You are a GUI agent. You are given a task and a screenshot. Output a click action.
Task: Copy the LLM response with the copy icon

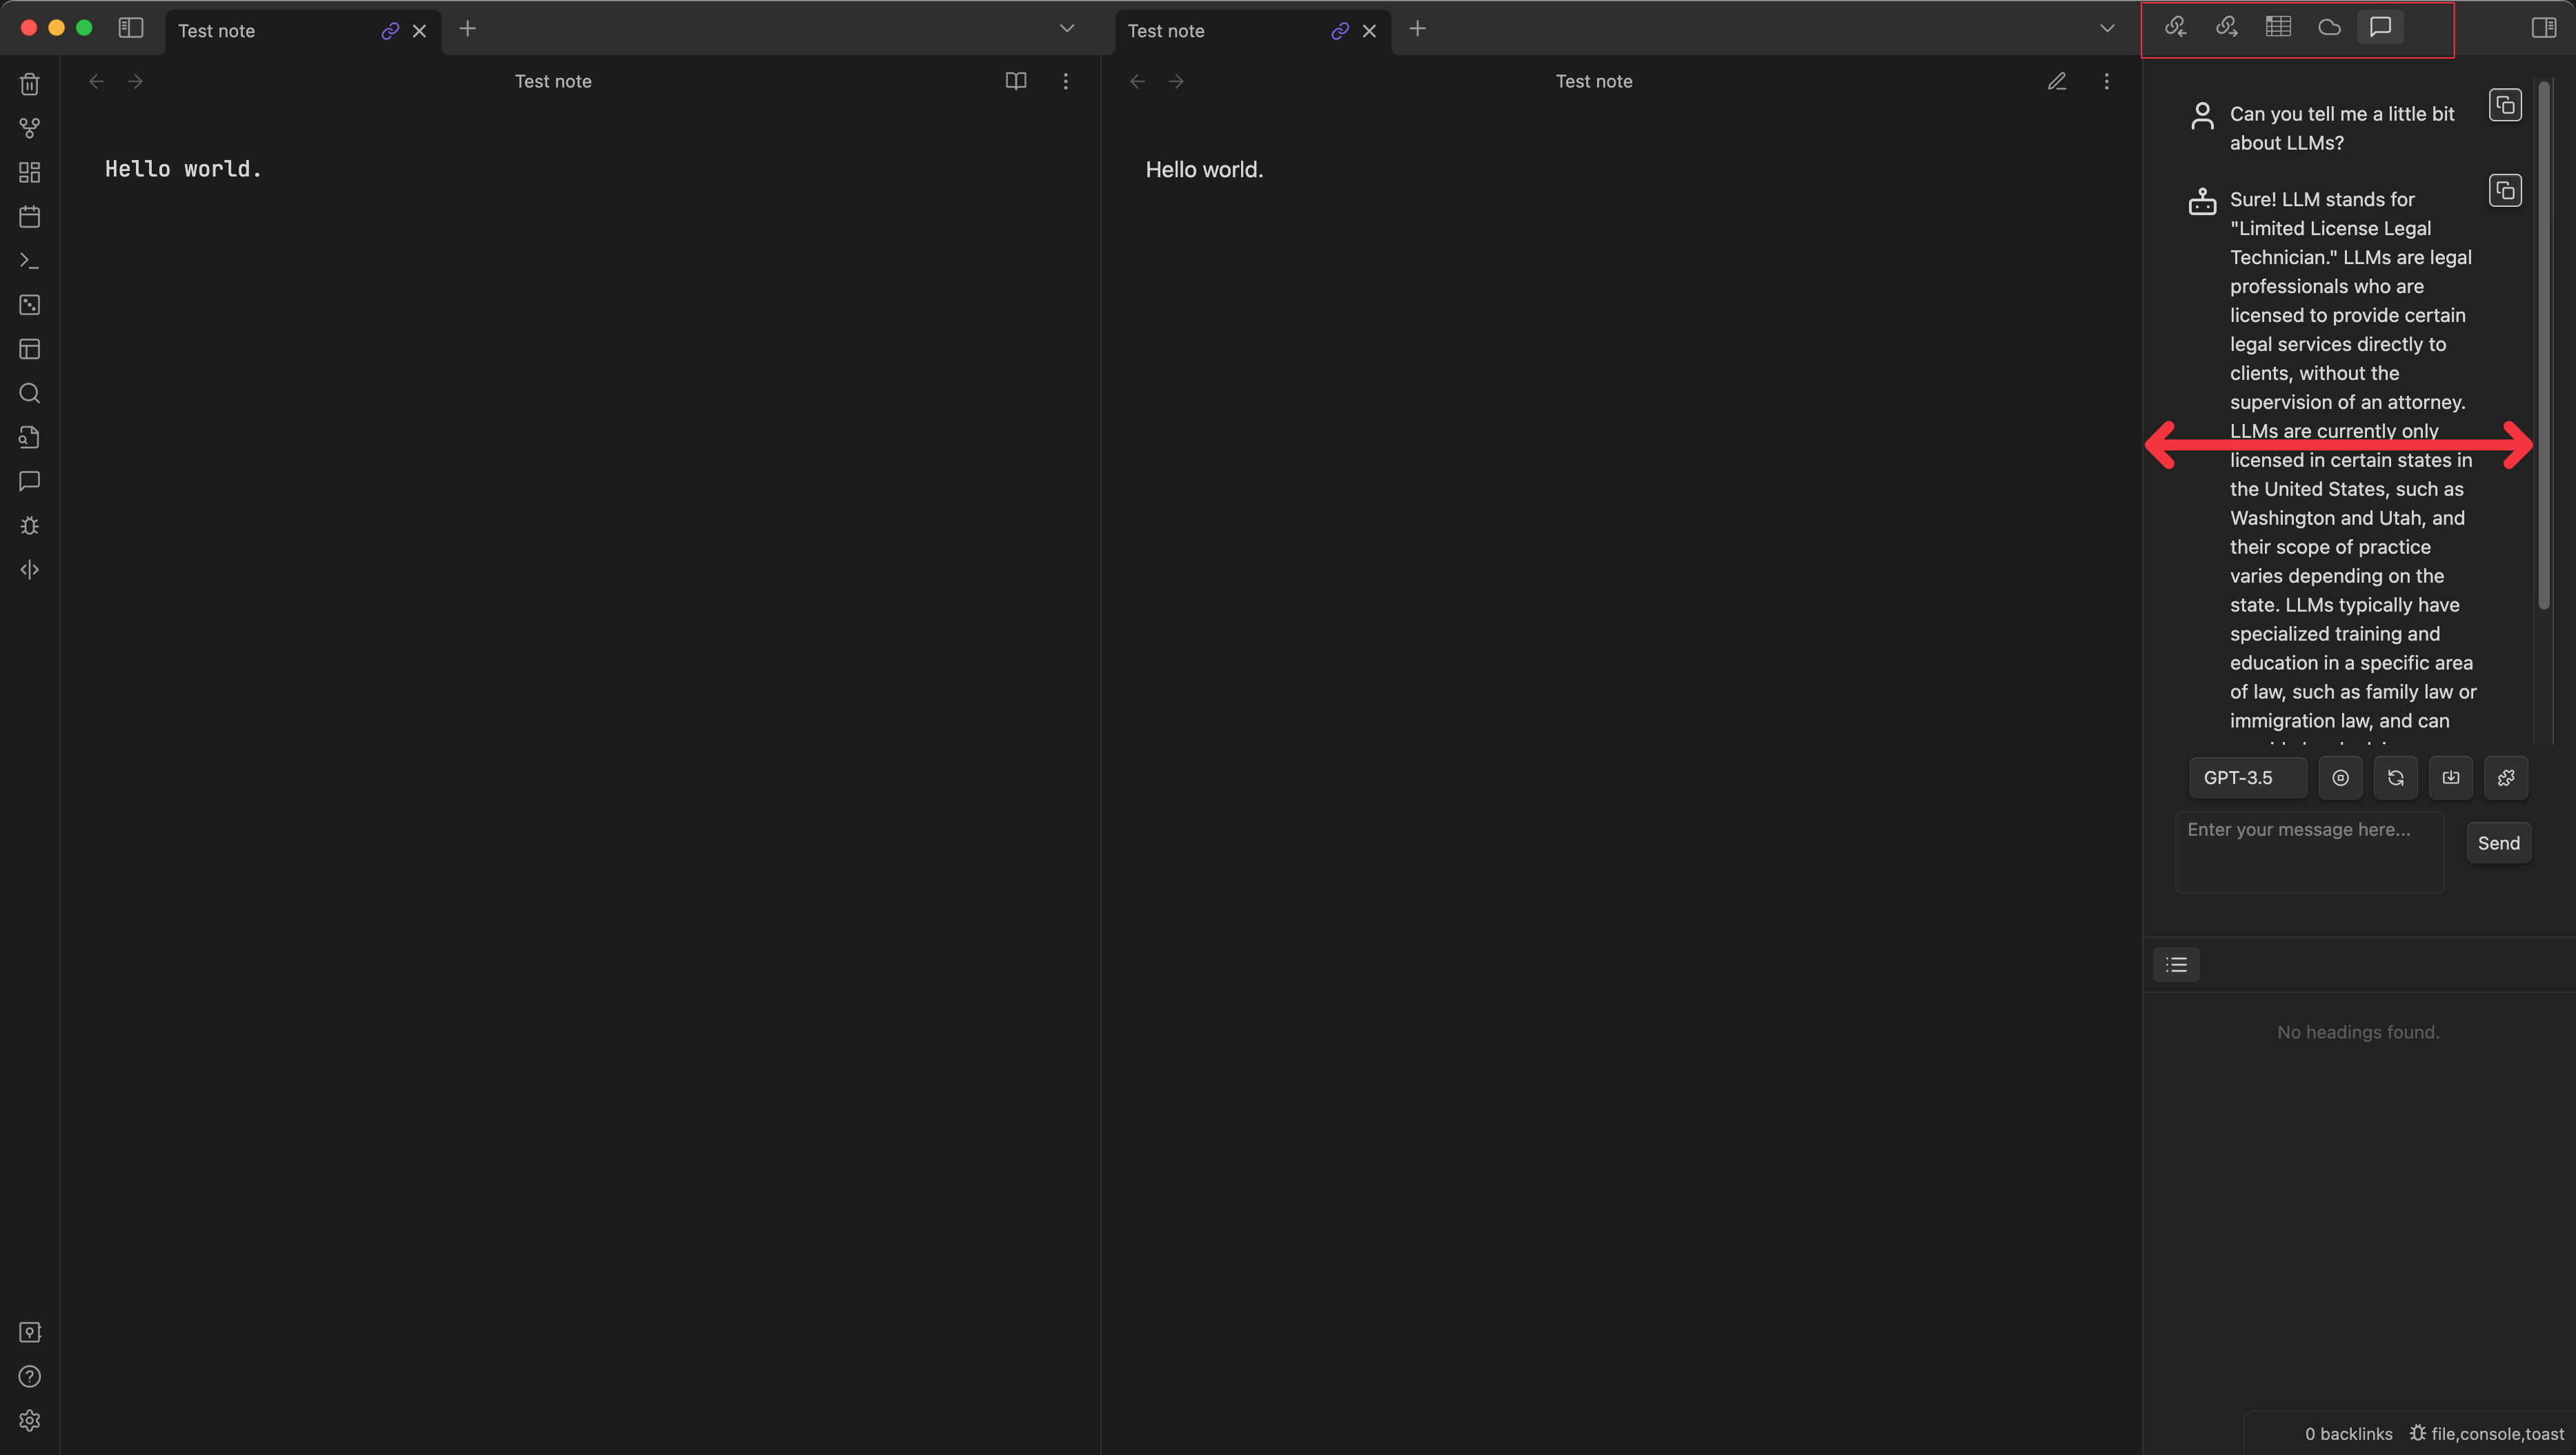[x=2505, y=190]
